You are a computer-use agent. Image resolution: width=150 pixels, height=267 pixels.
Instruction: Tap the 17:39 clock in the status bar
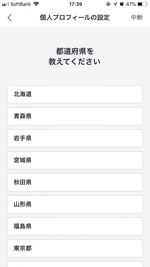tap(76, 4)
